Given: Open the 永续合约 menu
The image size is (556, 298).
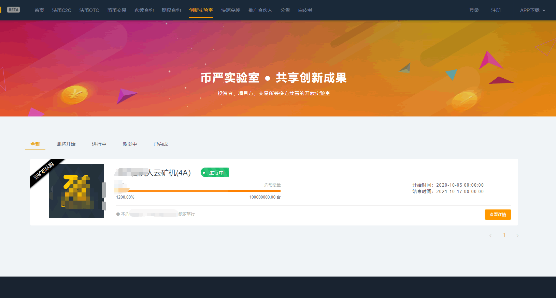Looking at the screenshot, I should pyautogui.click(x=144, y=10).
